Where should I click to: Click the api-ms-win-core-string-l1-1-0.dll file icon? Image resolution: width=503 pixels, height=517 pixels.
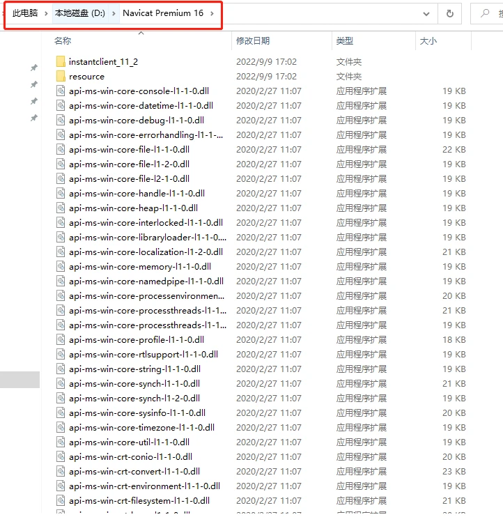point(61,369)
